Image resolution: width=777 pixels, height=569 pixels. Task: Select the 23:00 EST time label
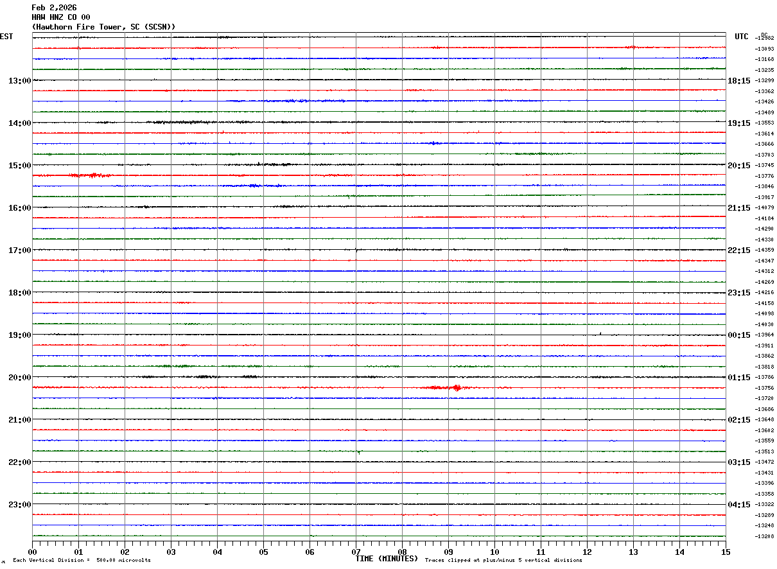19,504
